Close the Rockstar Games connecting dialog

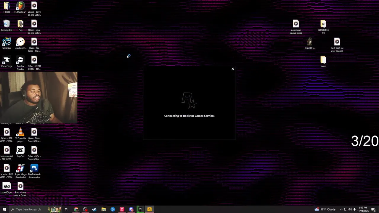(x=233, y=69)
